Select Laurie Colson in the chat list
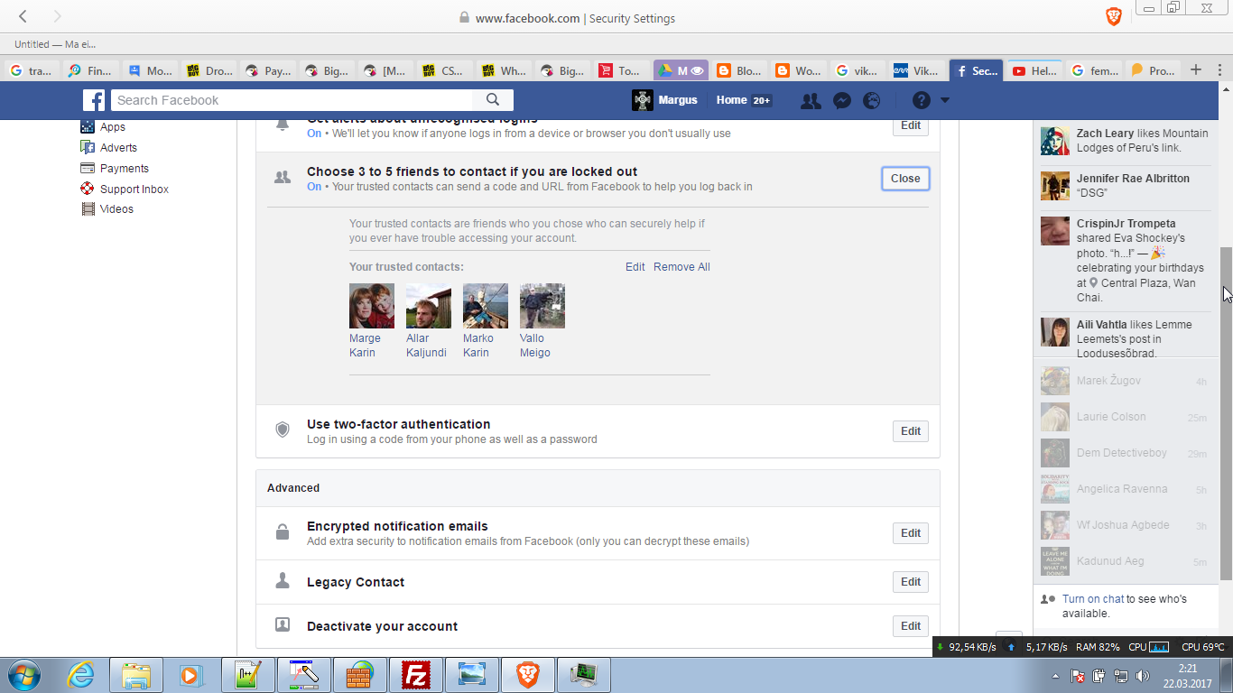Image resolution: width=1233 pixels, height=693 pixels. click(1125, 417)
